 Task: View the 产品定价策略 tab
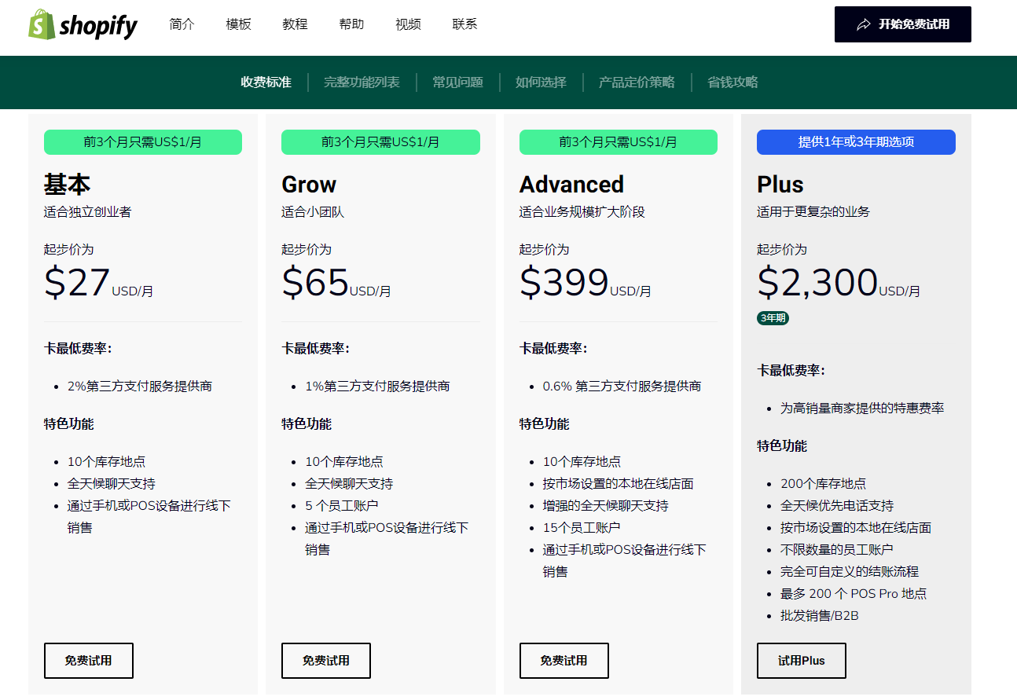click(x=637, y=82)
